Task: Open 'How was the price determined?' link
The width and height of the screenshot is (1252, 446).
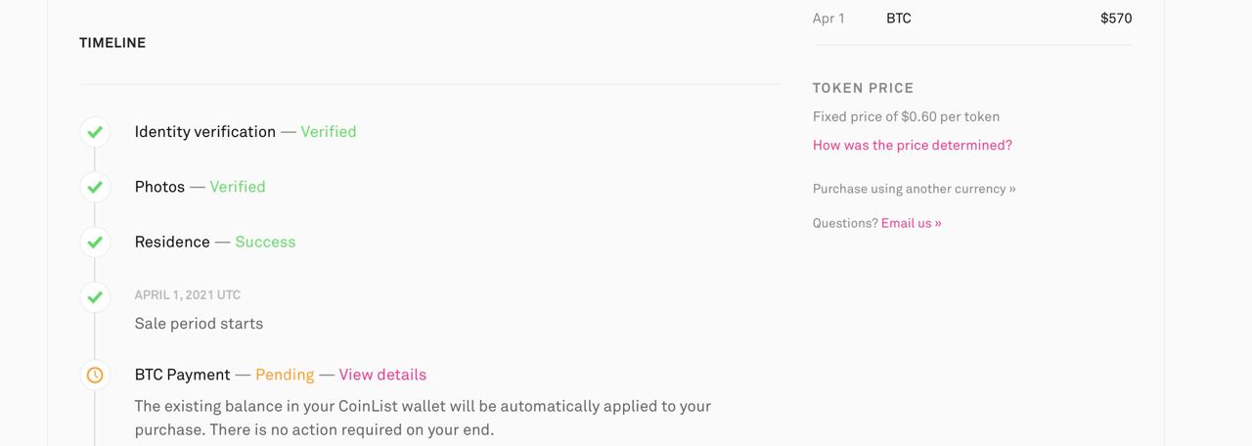Action: [912, 145]
